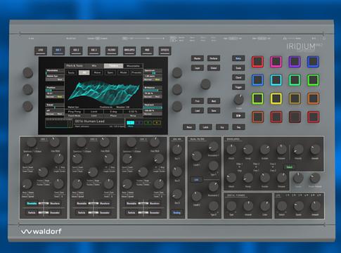Enable Resonator mode for OSC 3
The width and height of the screenshot is (341, 253).
point(154,213)
